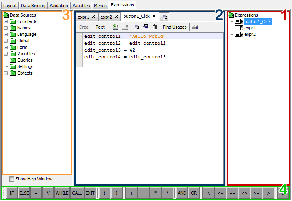Open the expr2 editor tab
Image resolution: width=292 pixels, height=201 pixels.
point(106,17)
